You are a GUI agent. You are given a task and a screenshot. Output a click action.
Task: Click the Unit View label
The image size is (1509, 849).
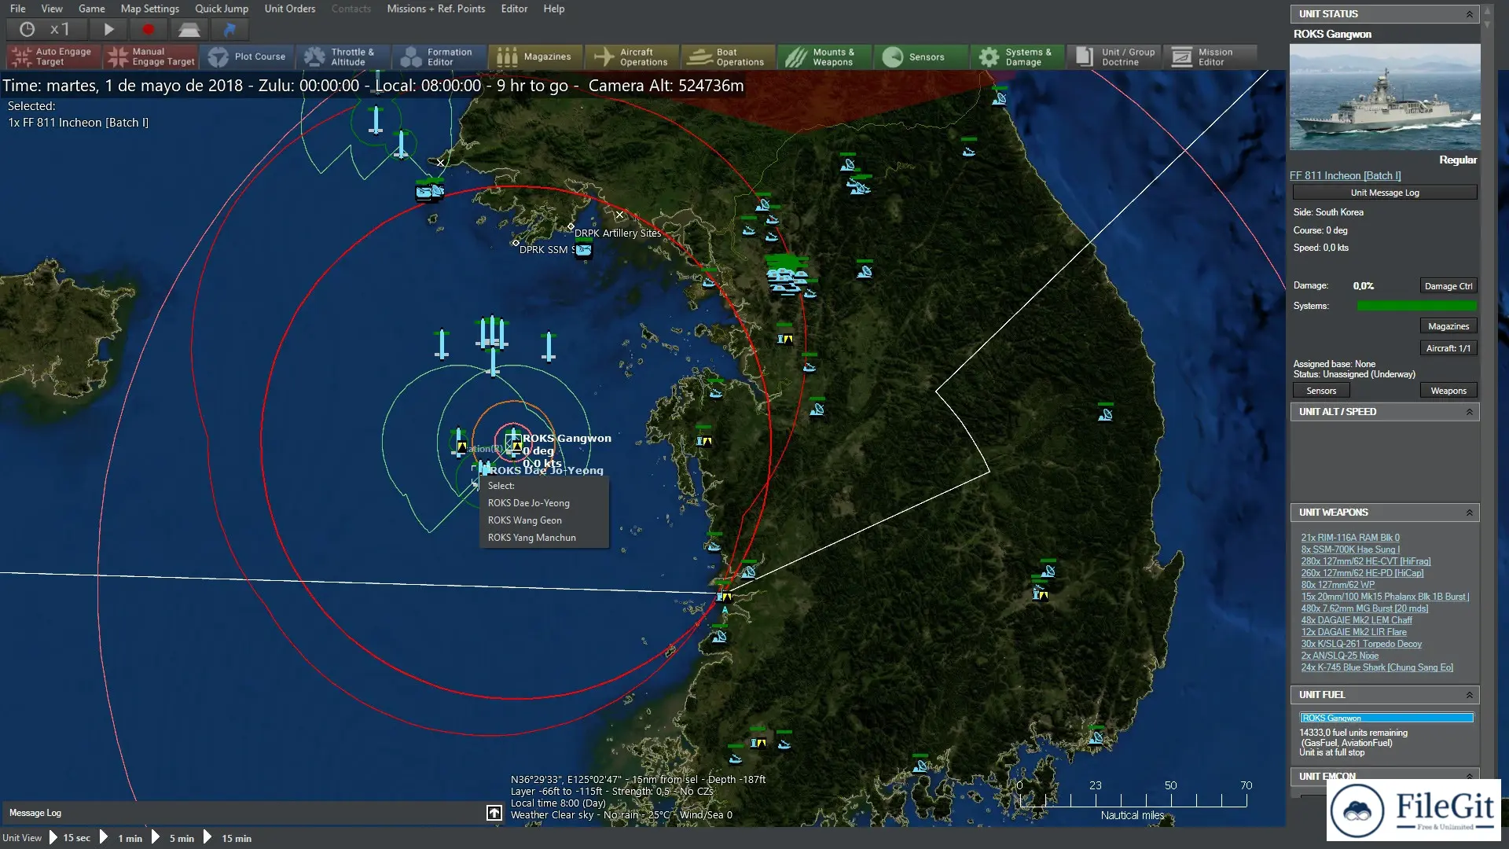(x=22, y=838)
